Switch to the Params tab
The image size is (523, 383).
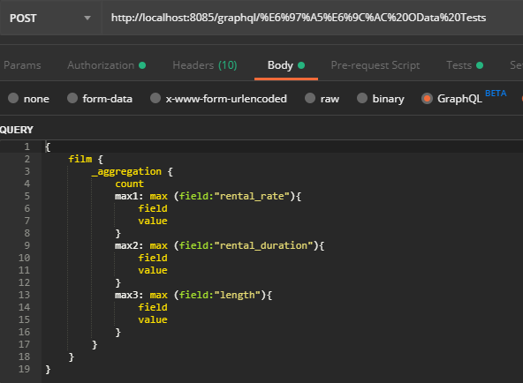point(22,65)
